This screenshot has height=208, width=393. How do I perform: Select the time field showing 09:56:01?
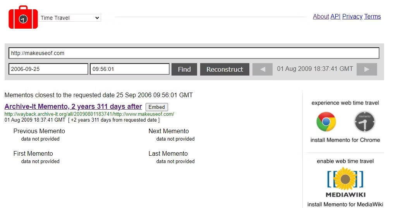[130, 69]
